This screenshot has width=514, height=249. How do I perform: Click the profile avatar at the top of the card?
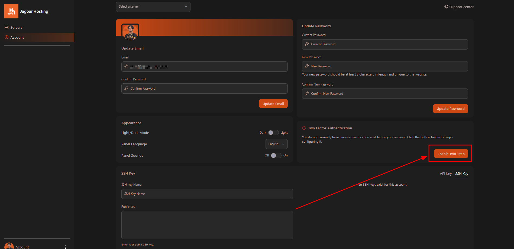[x=130, y=32]
